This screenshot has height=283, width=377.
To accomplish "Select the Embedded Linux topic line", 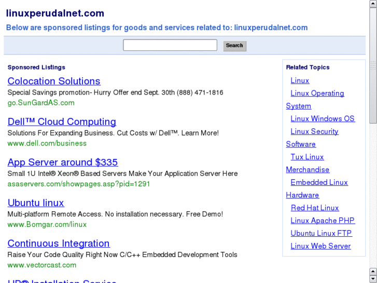I will (319, 182).
